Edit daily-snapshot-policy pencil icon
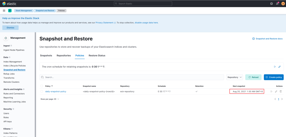The width and height of the screenshot is (286, 137). tap(276, 91)
